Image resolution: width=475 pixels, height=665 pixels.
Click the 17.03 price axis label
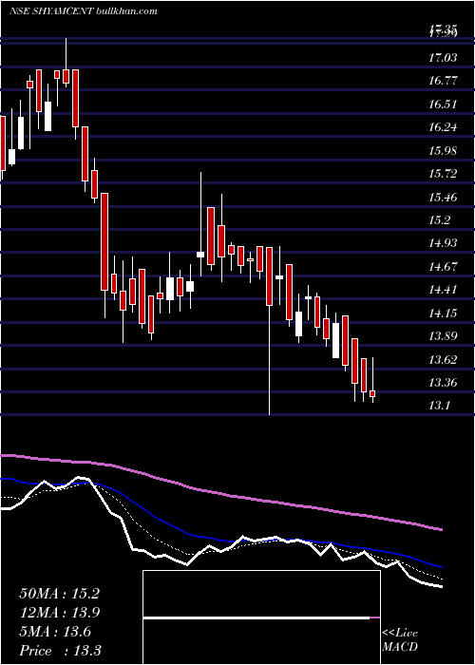pyautogui.click(x=443, y=57)
